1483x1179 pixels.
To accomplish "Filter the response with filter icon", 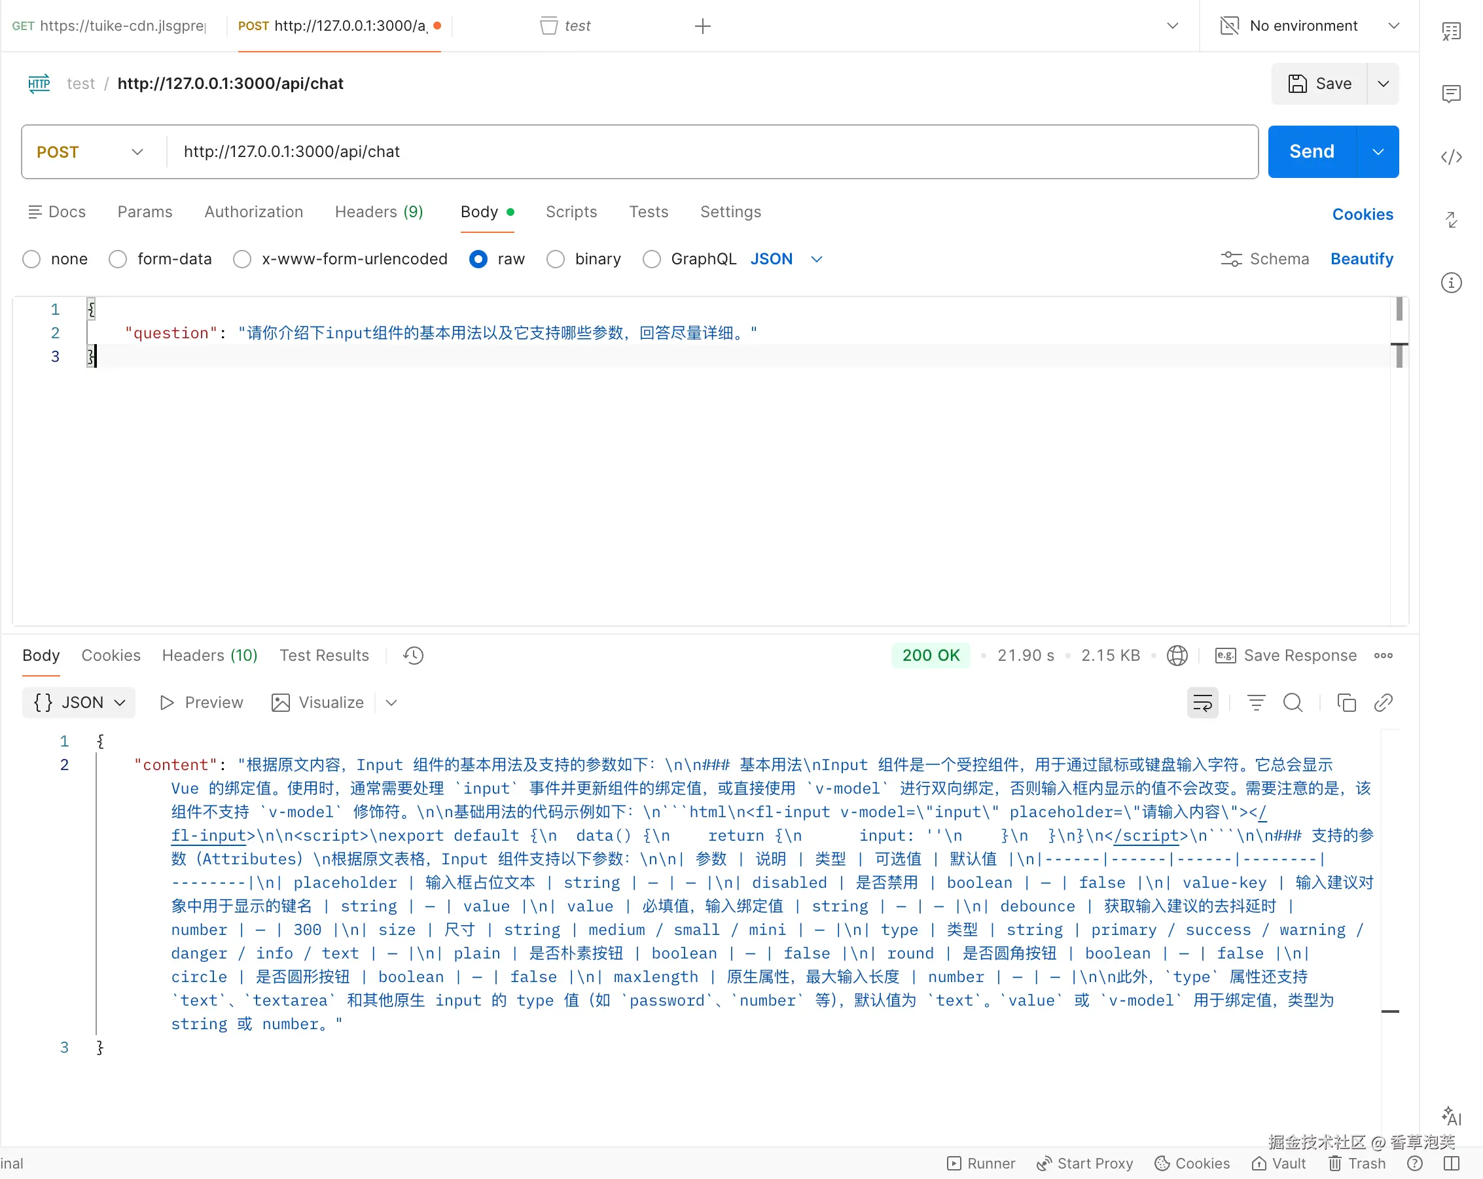I will click(x=1256, y=703).
